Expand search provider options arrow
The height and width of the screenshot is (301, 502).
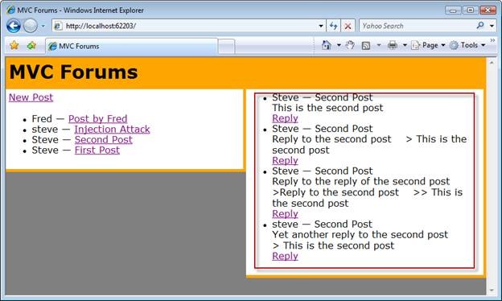coord(492,26)
